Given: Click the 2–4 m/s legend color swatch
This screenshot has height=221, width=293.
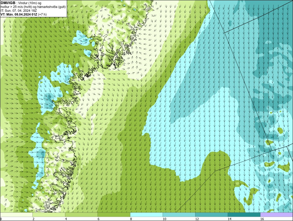Looking at the screenshot, I should (49, 215).
